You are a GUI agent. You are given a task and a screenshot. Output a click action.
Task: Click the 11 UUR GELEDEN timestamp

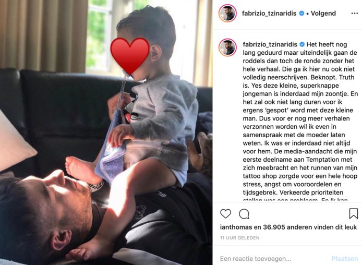point(239,238)
